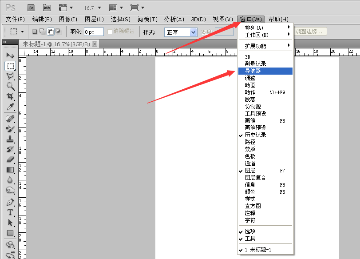Toggle the 消除锯齿 anti-alias checkbox

click(x=110, y=32)
